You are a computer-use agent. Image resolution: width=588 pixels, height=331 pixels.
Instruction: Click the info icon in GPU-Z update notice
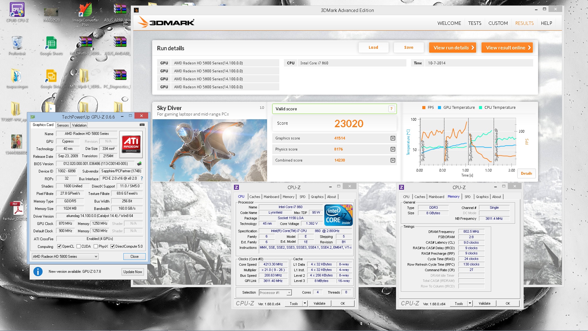click(38, 272)
